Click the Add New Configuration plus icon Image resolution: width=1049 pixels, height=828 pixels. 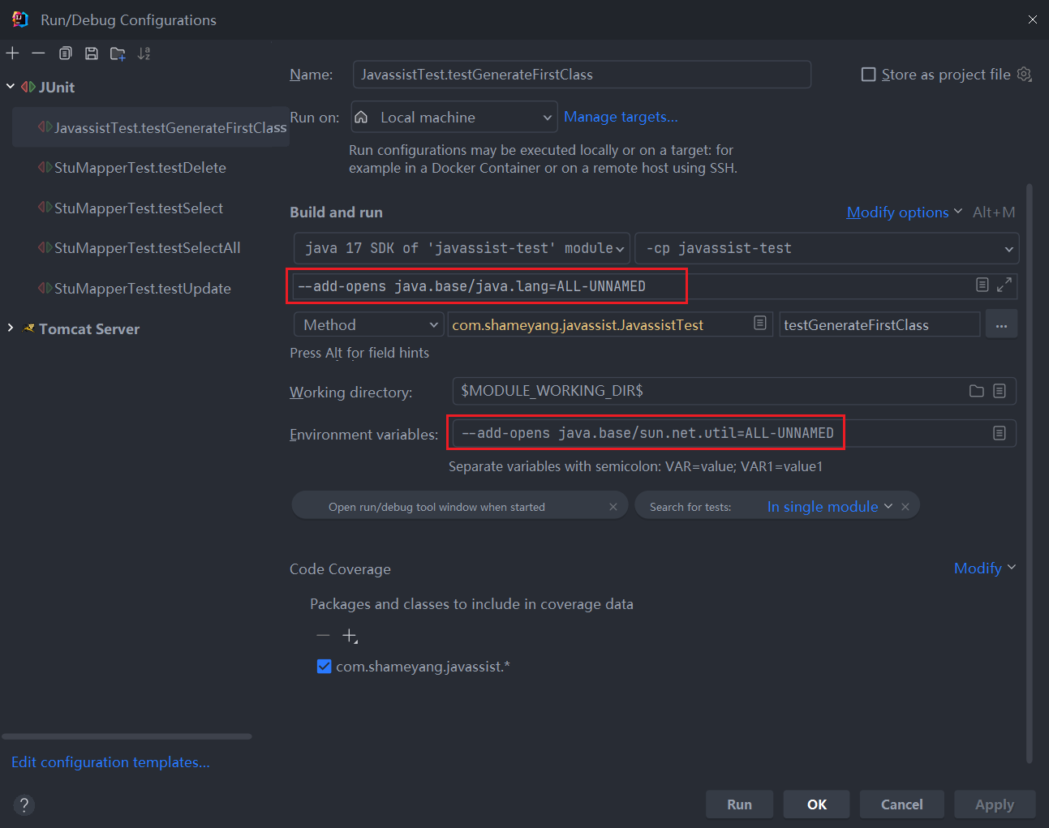click(x=13, y=54)
